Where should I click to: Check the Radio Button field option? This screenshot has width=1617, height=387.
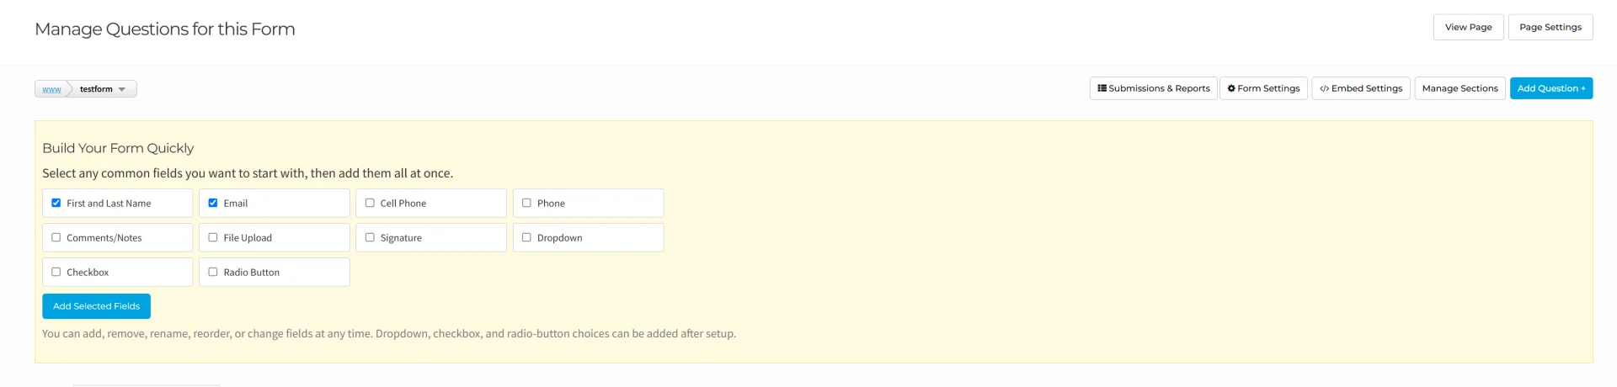213,272
